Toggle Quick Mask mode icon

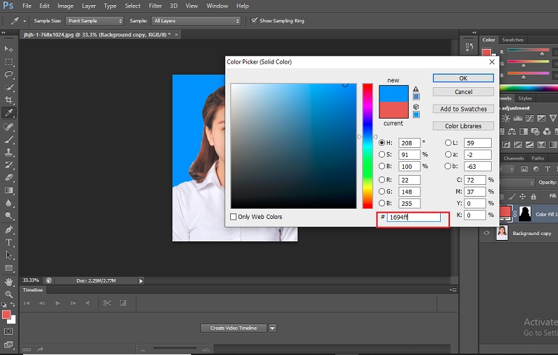tap(9, 331)
